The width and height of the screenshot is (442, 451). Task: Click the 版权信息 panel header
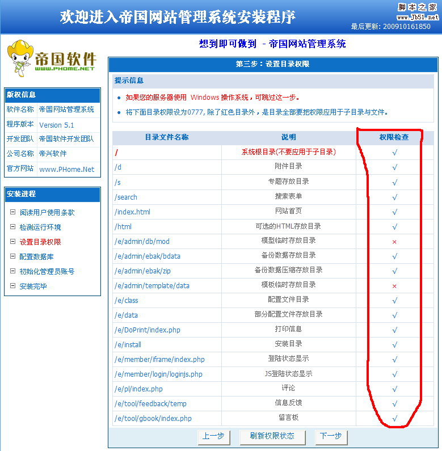[x=22, y=95]
